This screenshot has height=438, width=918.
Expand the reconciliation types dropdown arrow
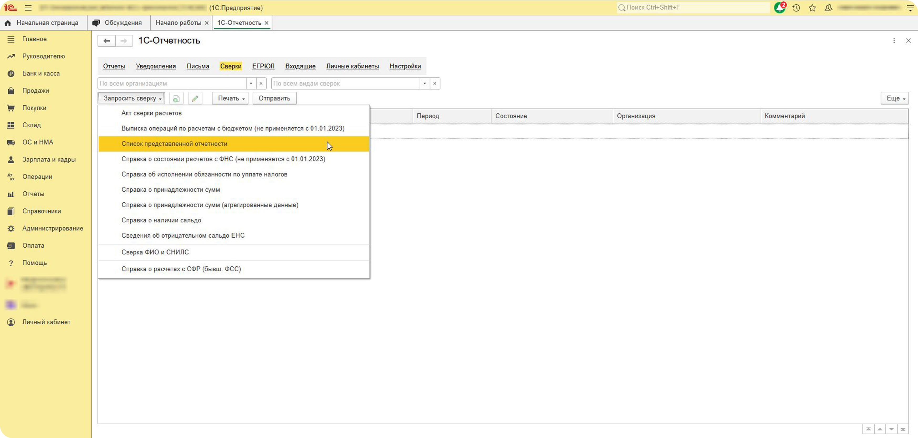click(x=425, y=83)
